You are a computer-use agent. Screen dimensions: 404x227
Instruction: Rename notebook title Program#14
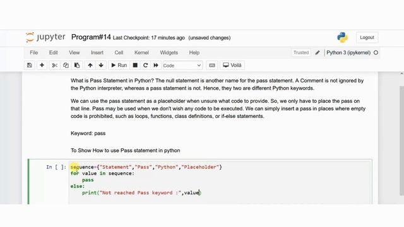(x=91, y=37)
